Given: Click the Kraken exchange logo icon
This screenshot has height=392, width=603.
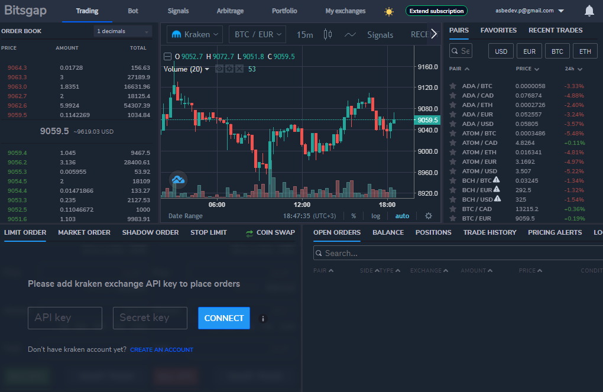Looking at the screenshot, I should 177,34.
